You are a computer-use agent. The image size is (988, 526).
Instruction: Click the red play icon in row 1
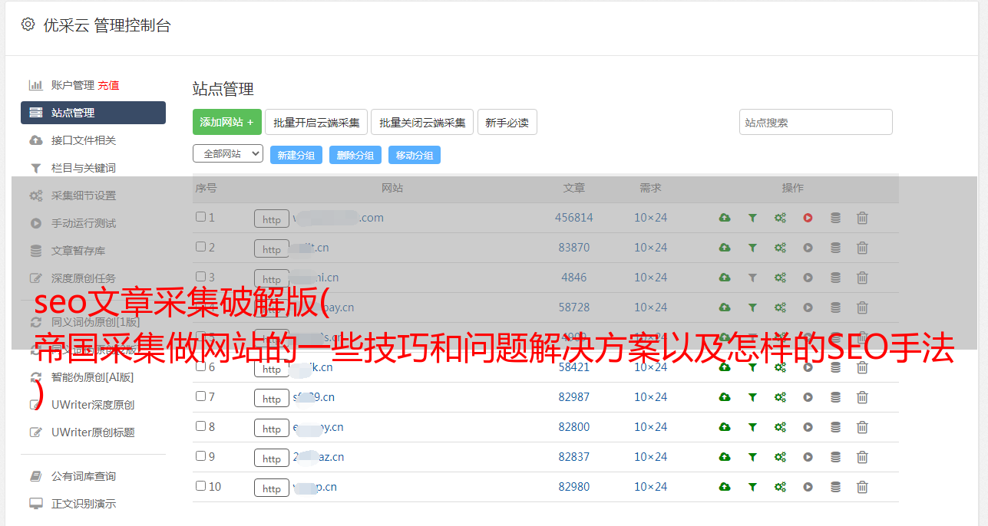point(808,218)
